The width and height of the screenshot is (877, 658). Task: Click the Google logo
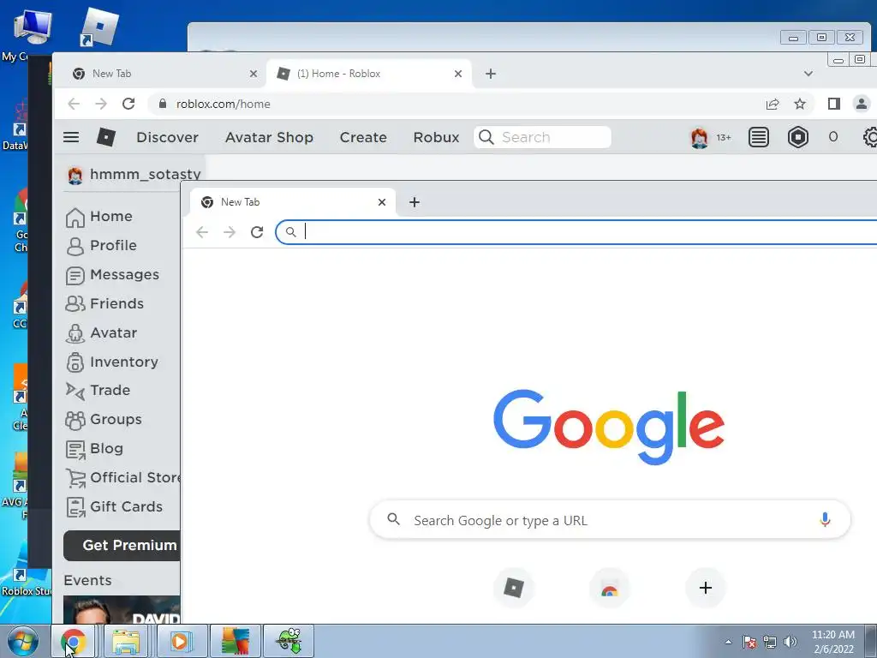point(609,428)
